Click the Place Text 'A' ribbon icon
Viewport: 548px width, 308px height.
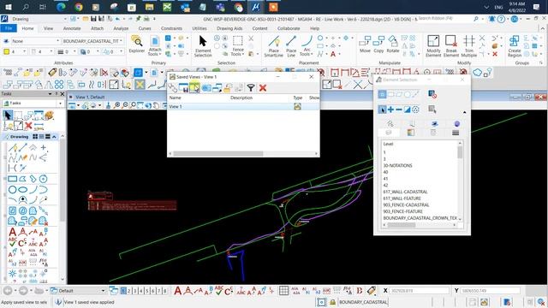[333, 54]
